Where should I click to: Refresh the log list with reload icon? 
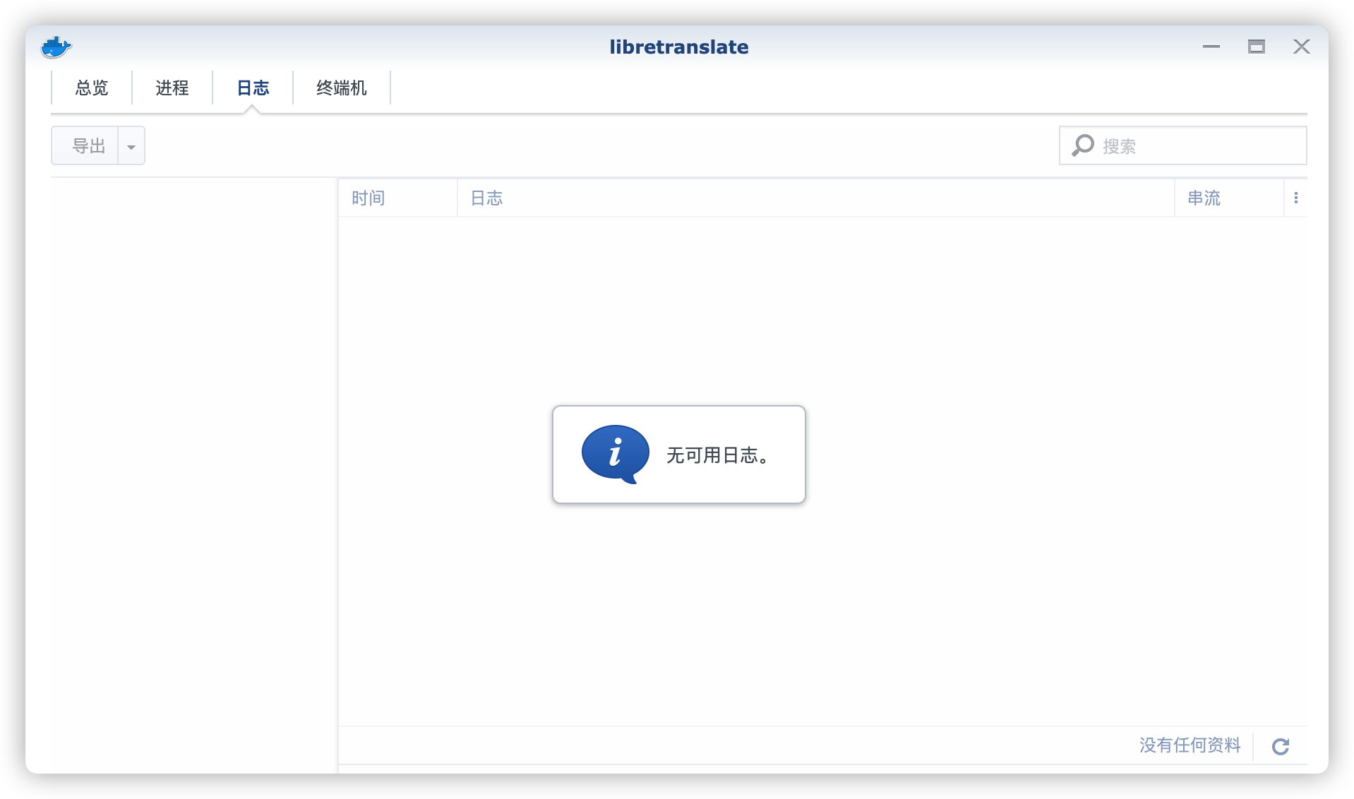(x=1281, y=746)
